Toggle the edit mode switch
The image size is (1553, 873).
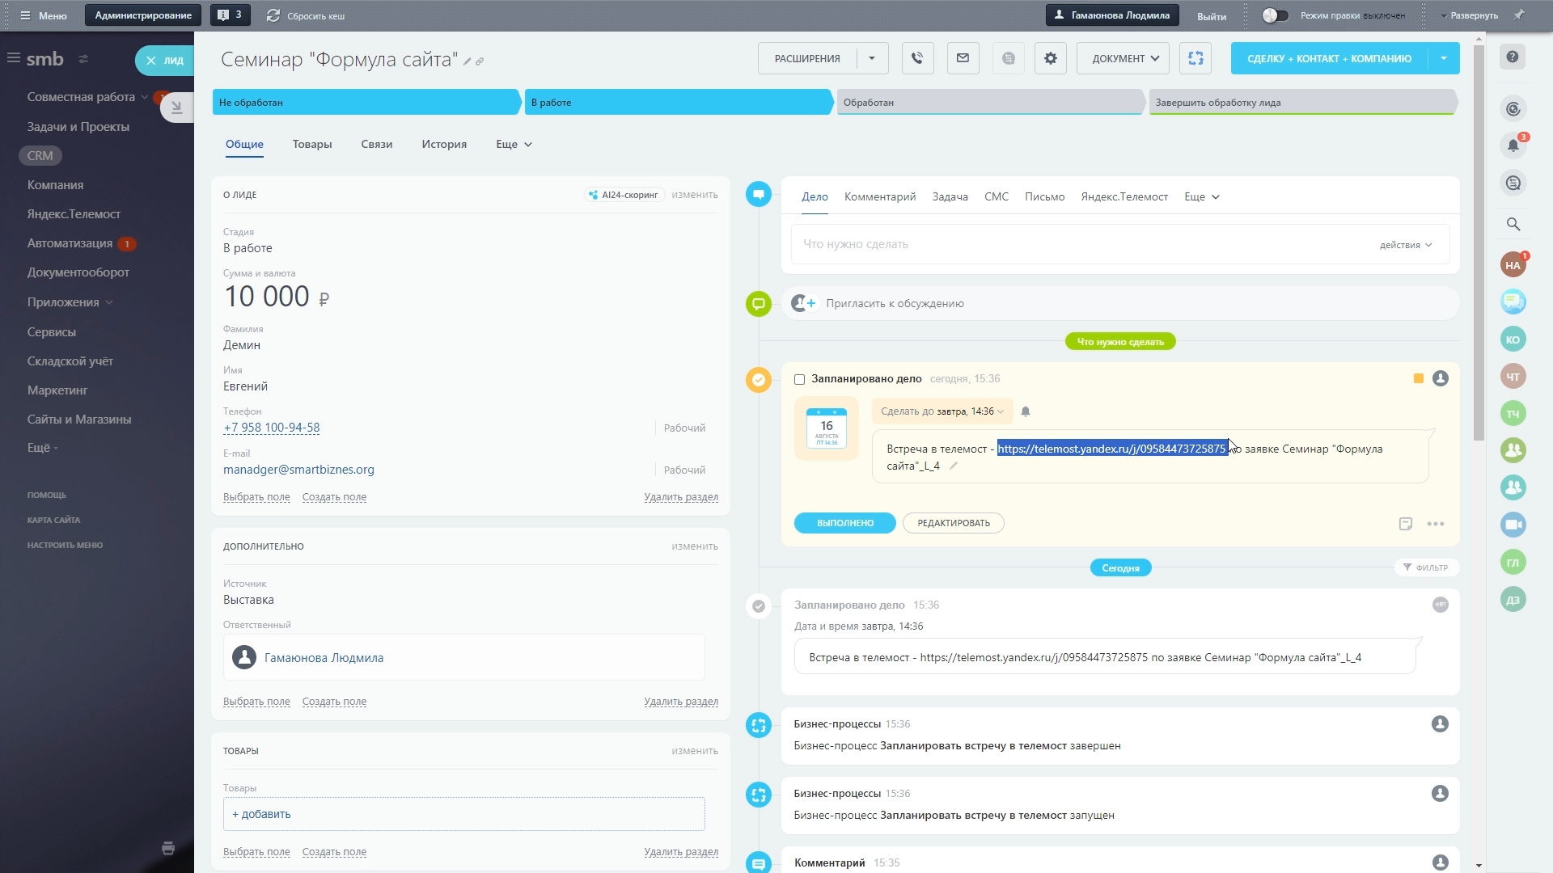coord(1275,15)
